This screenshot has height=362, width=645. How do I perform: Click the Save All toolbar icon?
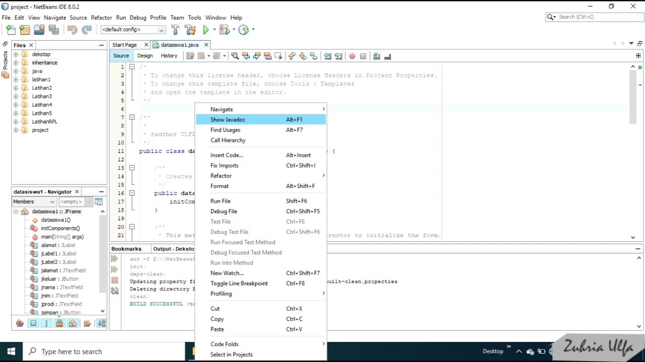tap(53, 30)
